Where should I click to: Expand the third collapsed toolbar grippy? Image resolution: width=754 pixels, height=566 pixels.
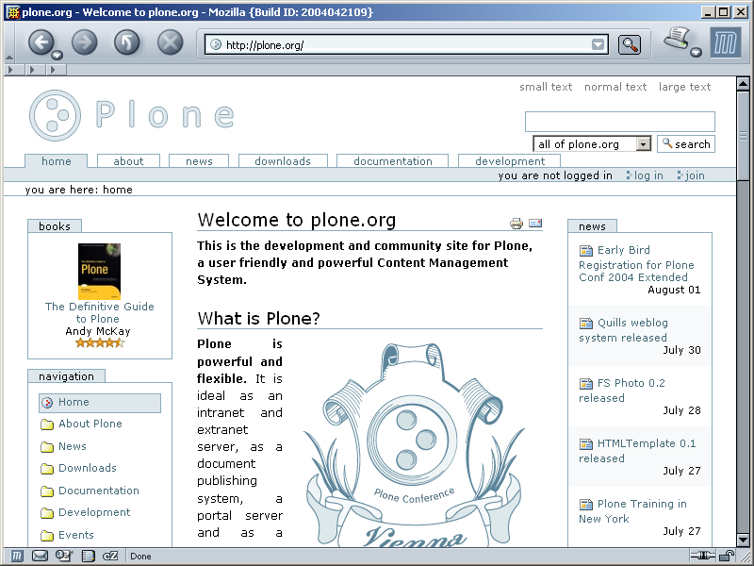(x=55, y=70)
